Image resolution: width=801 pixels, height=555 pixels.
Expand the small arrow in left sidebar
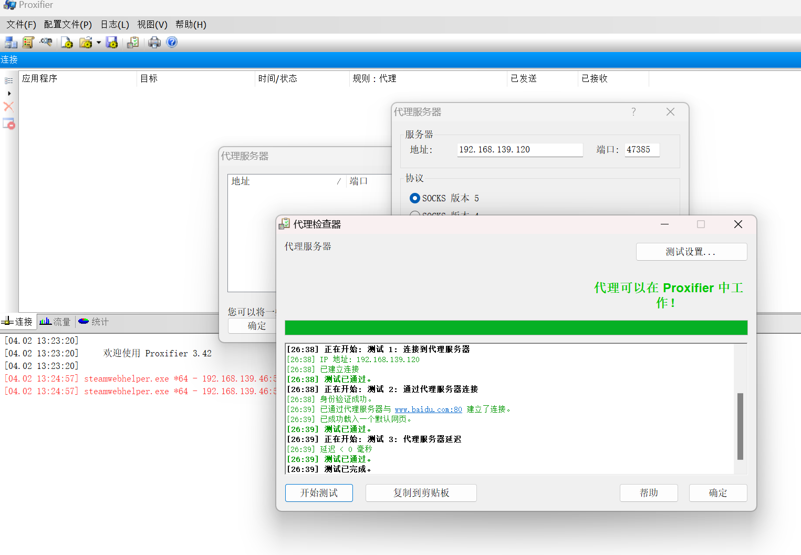pos(9,94)
